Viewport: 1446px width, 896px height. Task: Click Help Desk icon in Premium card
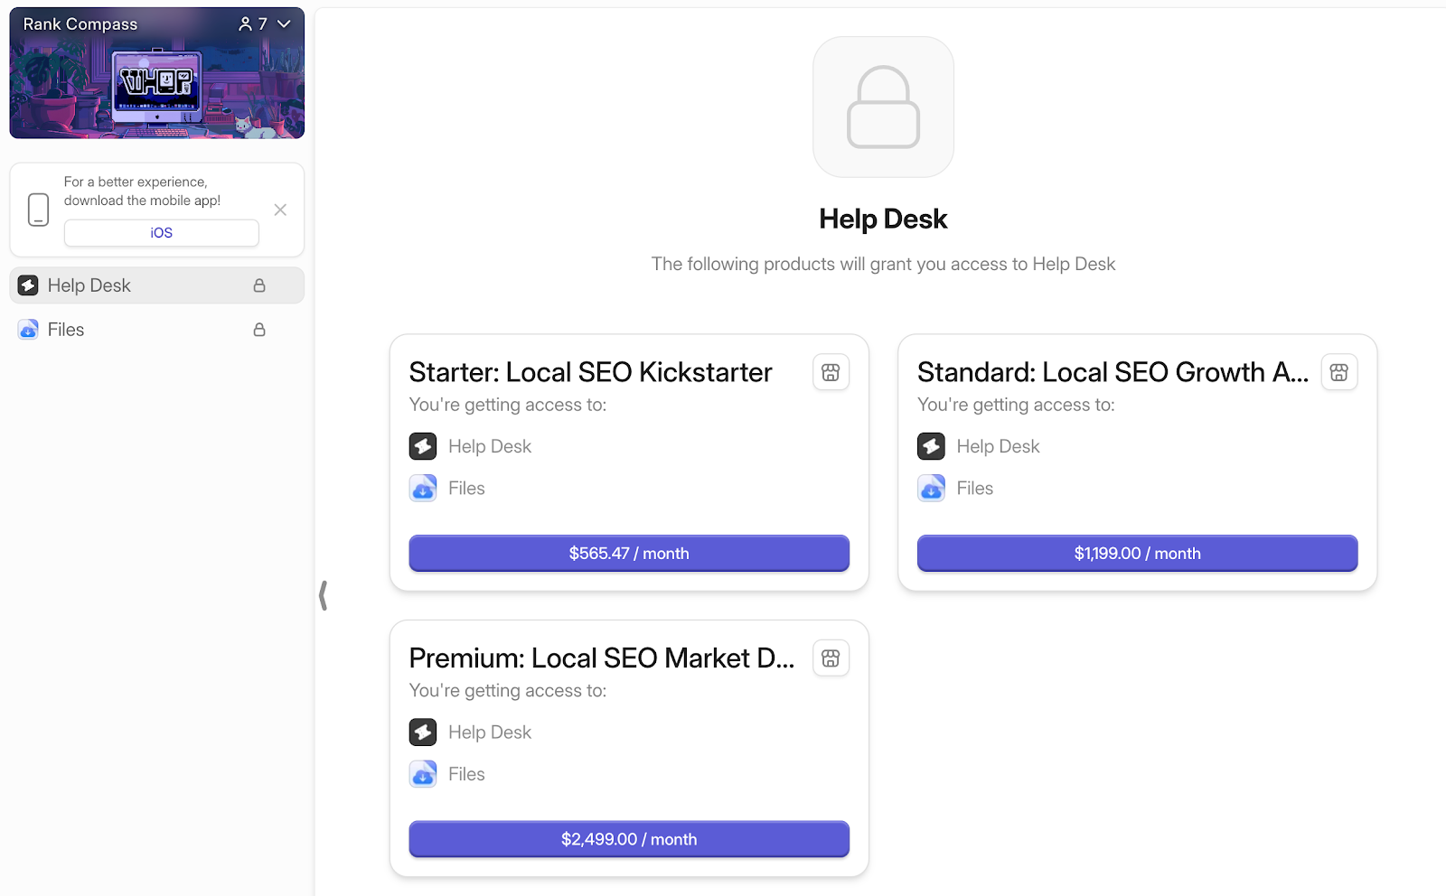423,733
